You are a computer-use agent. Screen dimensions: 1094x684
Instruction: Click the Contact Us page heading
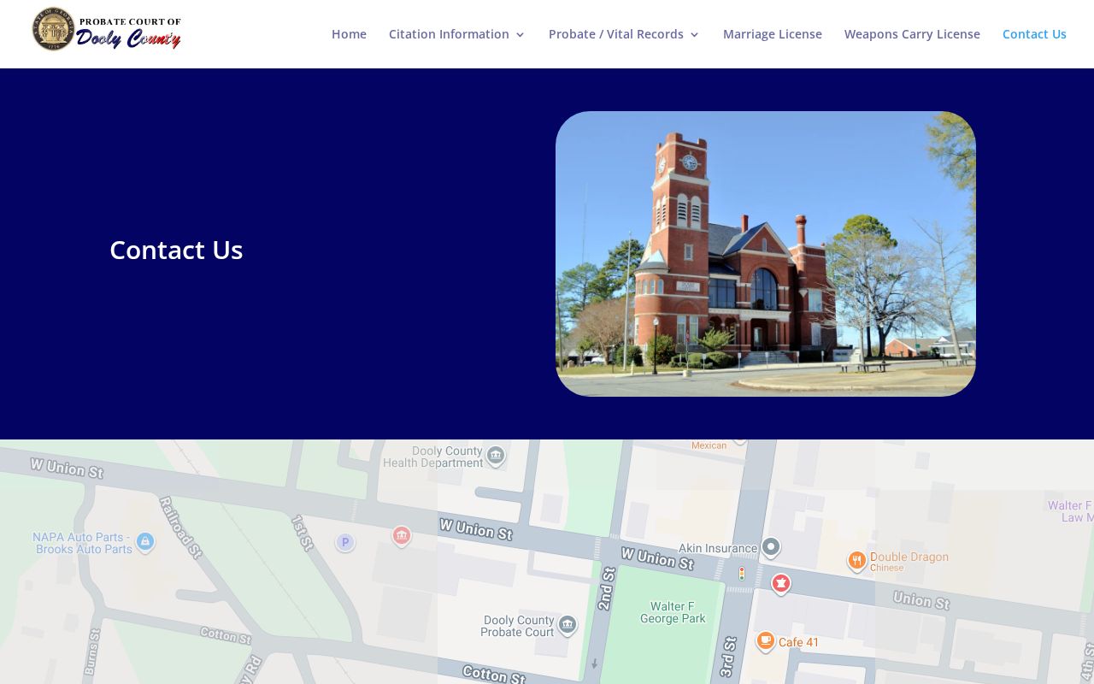(176, 250)
